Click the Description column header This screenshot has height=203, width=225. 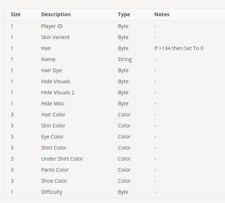tap(56, 14)
